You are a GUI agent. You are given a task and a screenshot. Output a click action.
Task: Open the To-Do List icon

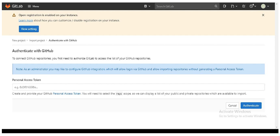244,6
